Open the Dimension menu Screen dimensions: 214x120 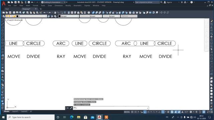click(59, 6)
